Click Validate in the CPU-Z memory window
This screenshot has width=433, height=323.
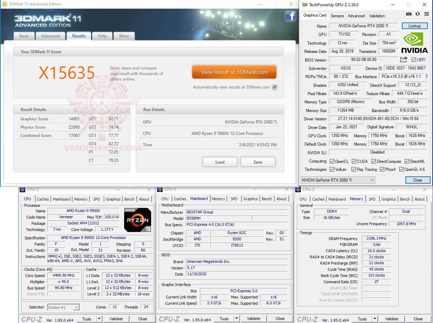coord(392,319)
